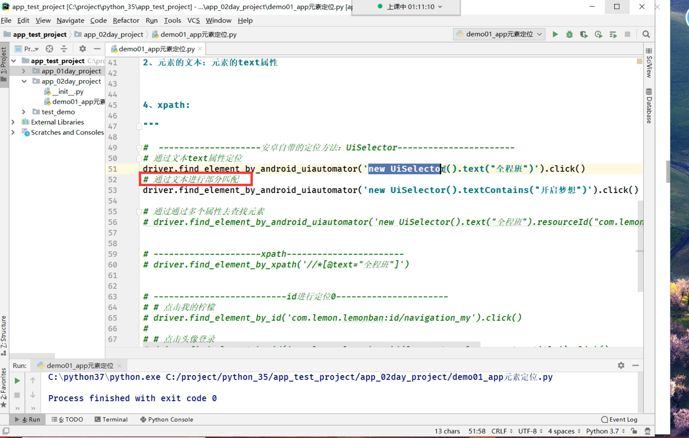
Task: Rerun the script in Run panel
Action: pyautogui.click(x=17, y=381)
